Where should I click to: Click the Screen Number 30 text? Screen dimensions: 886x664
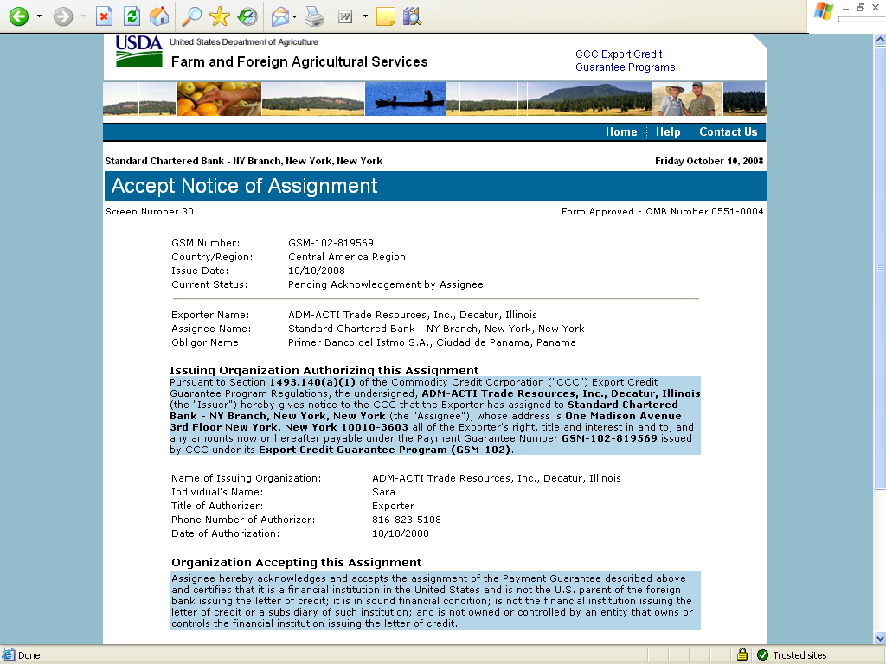coord(150,211)
